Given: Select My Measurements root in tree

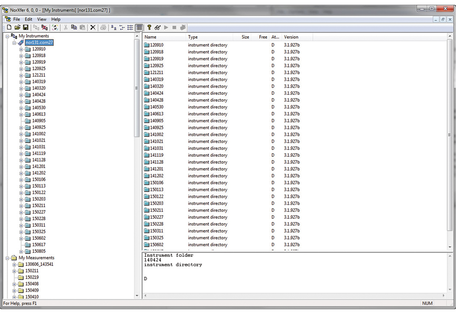Looking at the screenshot, I should coord(36,258).
